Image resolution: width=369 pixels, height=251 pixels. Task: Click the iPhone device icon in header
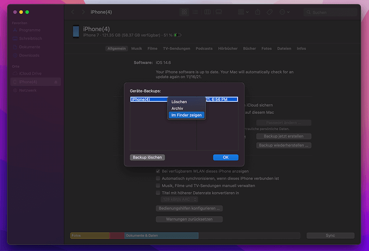[x=76, y=31]
